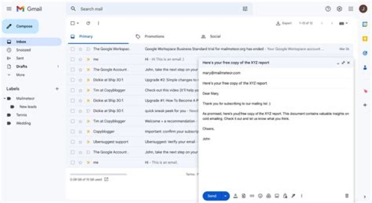Star the Dickie at Ship 30 Upgrade #2 email
This screenshot has height=203, width=372.
click(81, 80)
